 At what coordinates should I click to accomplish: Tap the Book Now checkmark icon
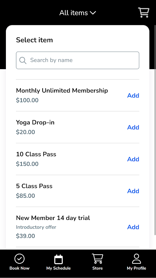click(19, 259)
